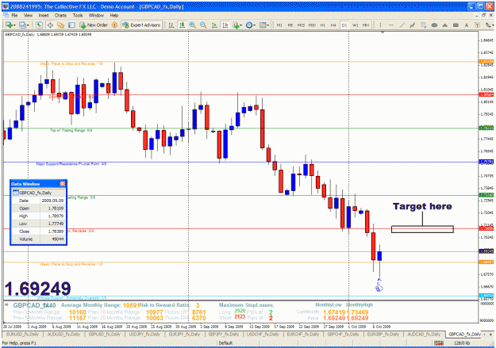Select the text label 'T' tool
Screen dimensions: 496x348
point(477,25)
